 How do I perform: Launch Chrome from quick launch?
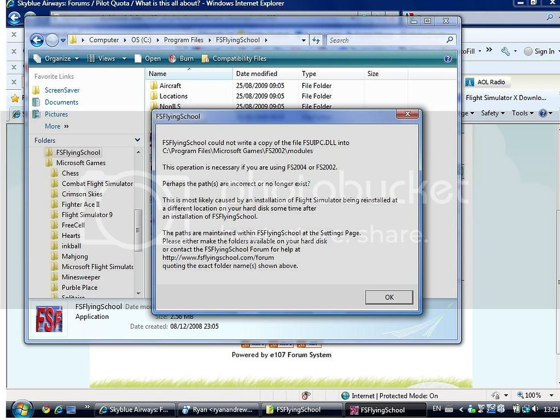46,410
